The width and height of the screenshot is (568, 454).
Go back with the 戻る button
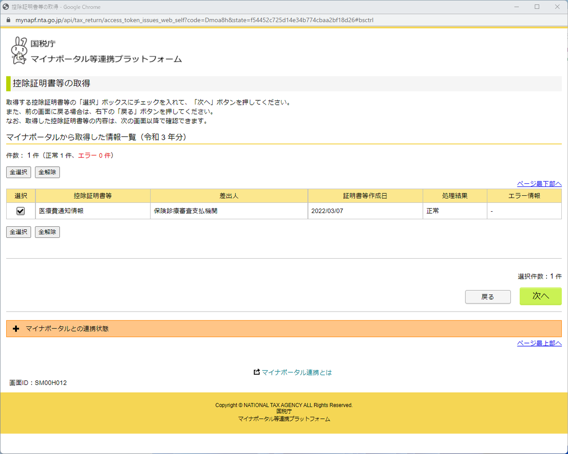488,297
